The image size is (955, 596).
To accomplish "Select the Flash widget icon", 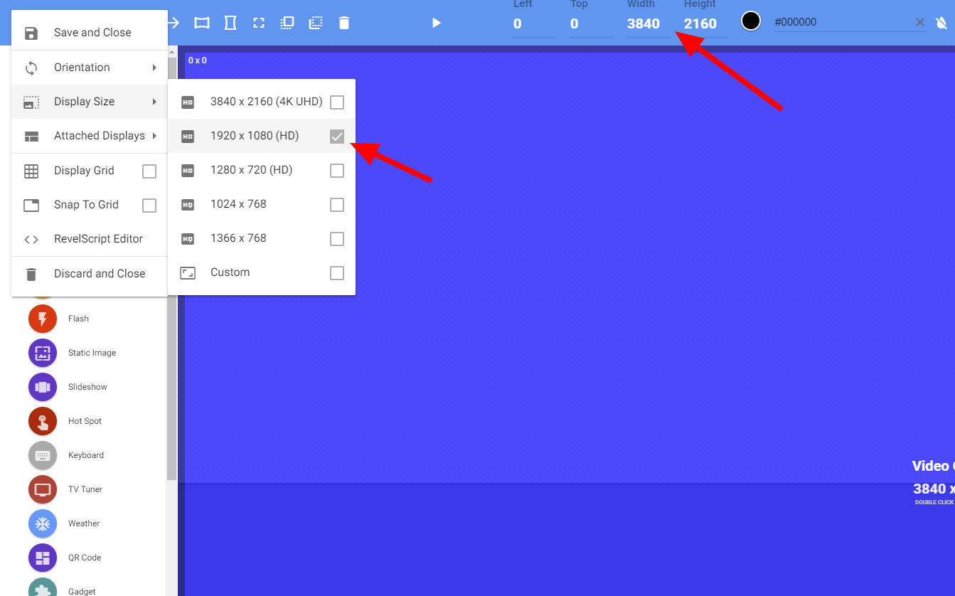I will click(x=42, y=318).
